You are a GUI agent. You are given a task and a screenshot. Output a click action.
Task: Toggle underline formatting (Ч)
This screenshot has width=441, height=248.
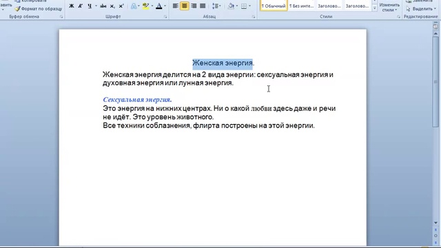[x=90, y=6]
